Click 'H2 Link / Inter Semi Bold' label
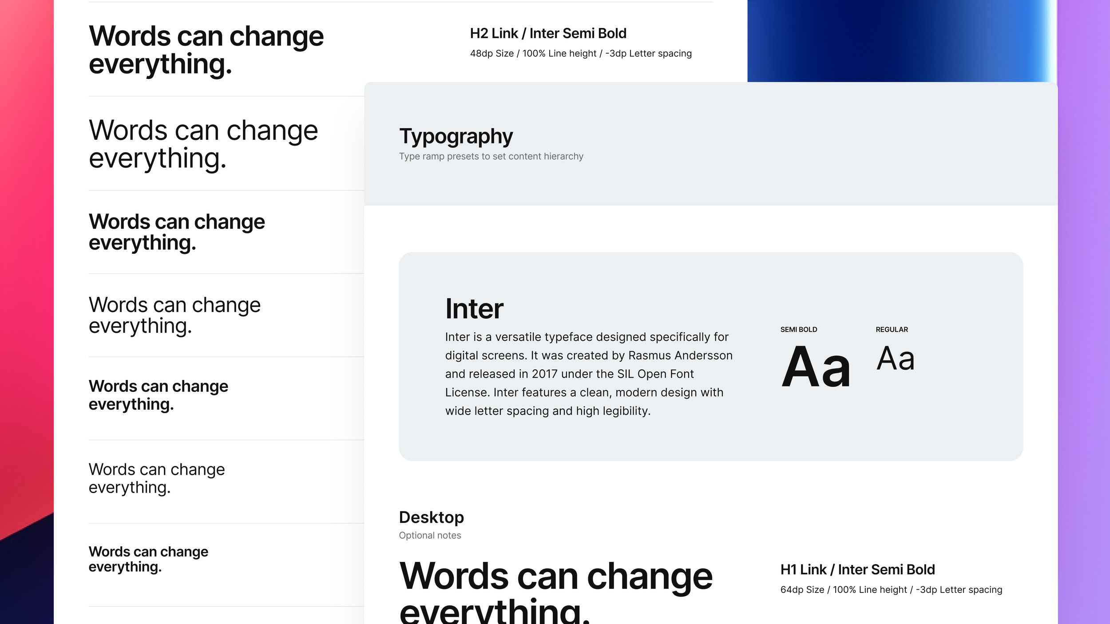Image resolution: width=1110 pixels, height=624 pixels. coord(548,33)
